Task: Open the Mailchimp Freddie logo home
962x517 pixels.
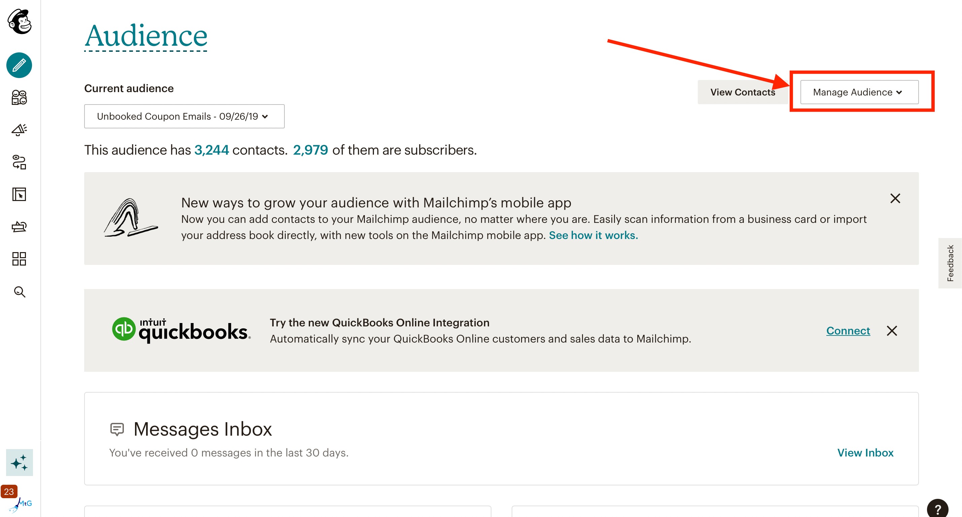Action: coord(20,22)
